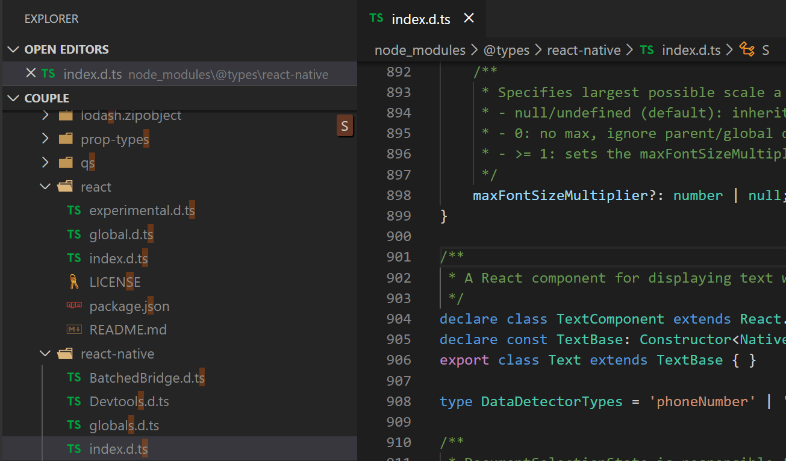Close index.d.ts in Open Editors list
This screenshot has width=786, height=461.
pos(31,73)
